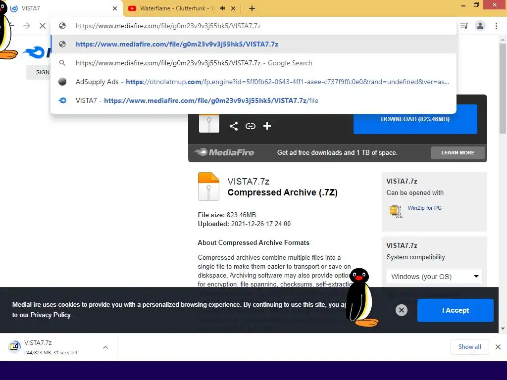This screenshot has width=507, height=380.
Task: Click the plus icon on the file panel
Action: click(x=267, y=126)
